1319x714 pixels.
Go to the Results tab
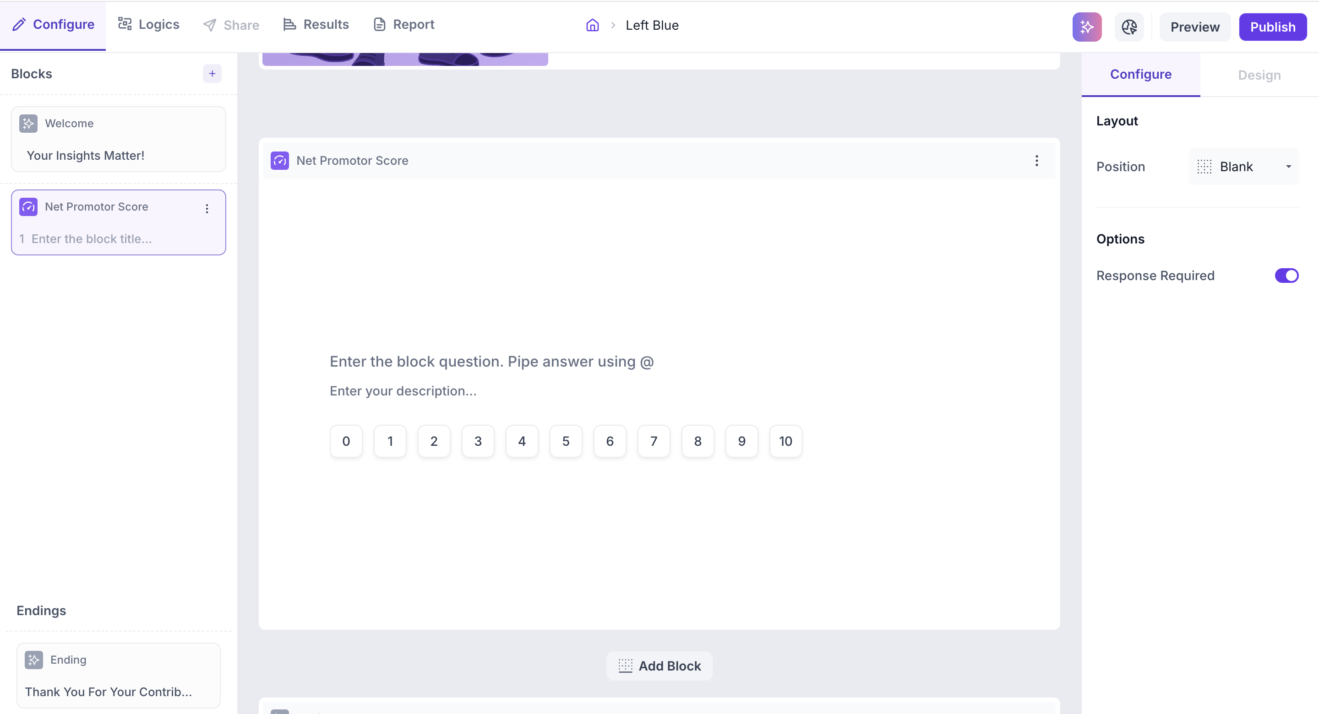tap(316, 25)
